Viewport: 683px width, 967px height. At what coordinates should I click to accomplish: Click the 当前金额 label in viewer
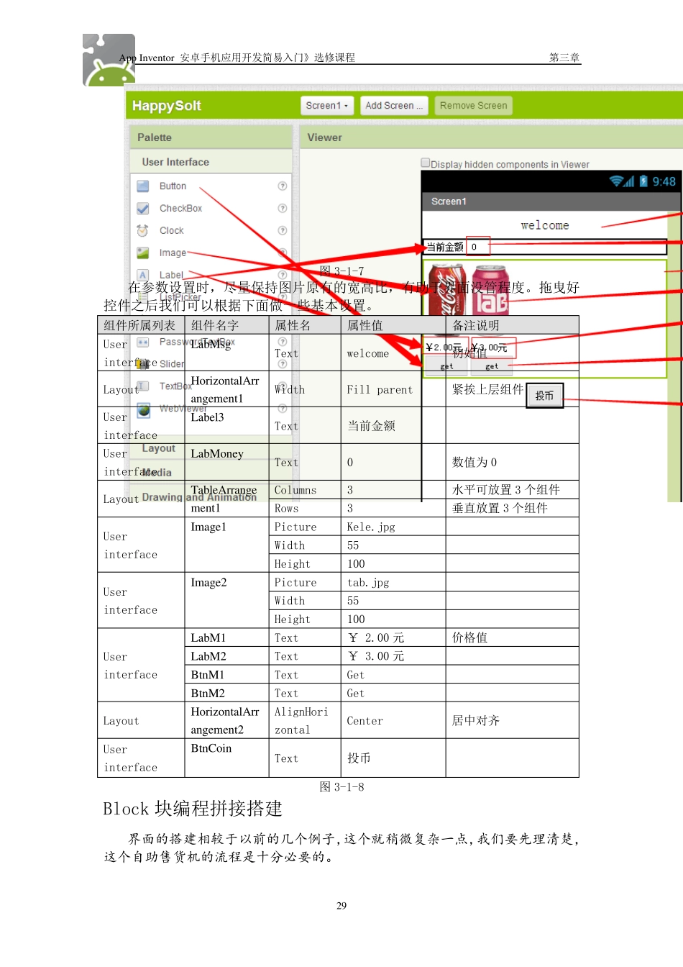coord(444,247)
